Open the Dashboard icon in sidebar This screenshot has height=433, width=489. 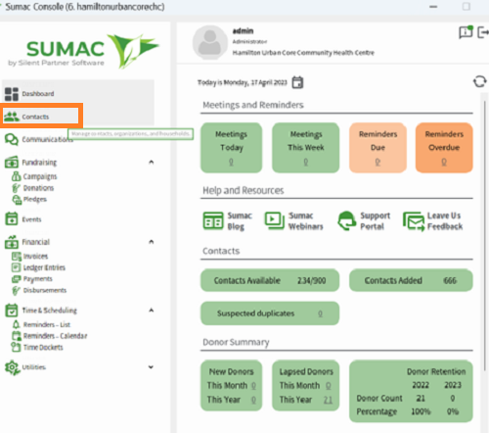tap(12, 94)
